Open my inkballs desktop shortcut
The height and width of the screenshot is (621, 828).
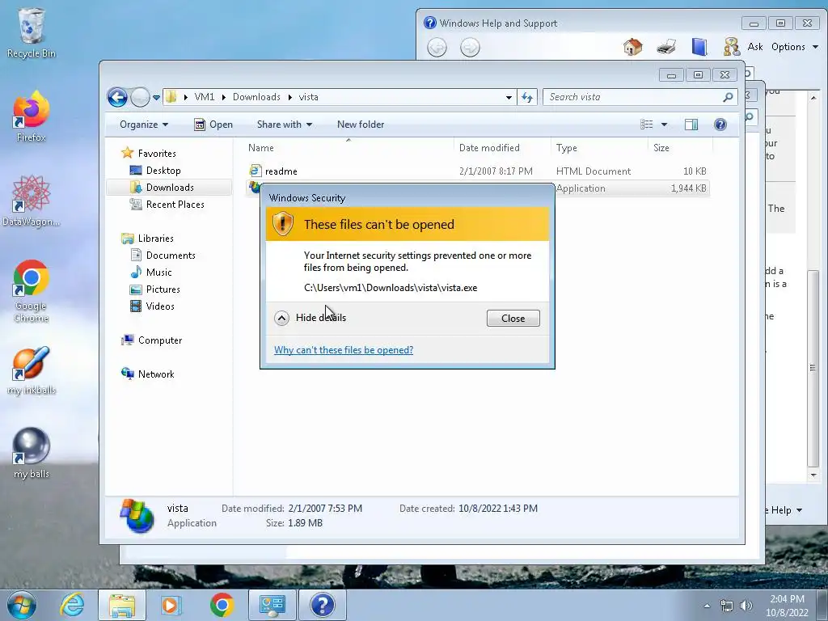pos(31,370)
